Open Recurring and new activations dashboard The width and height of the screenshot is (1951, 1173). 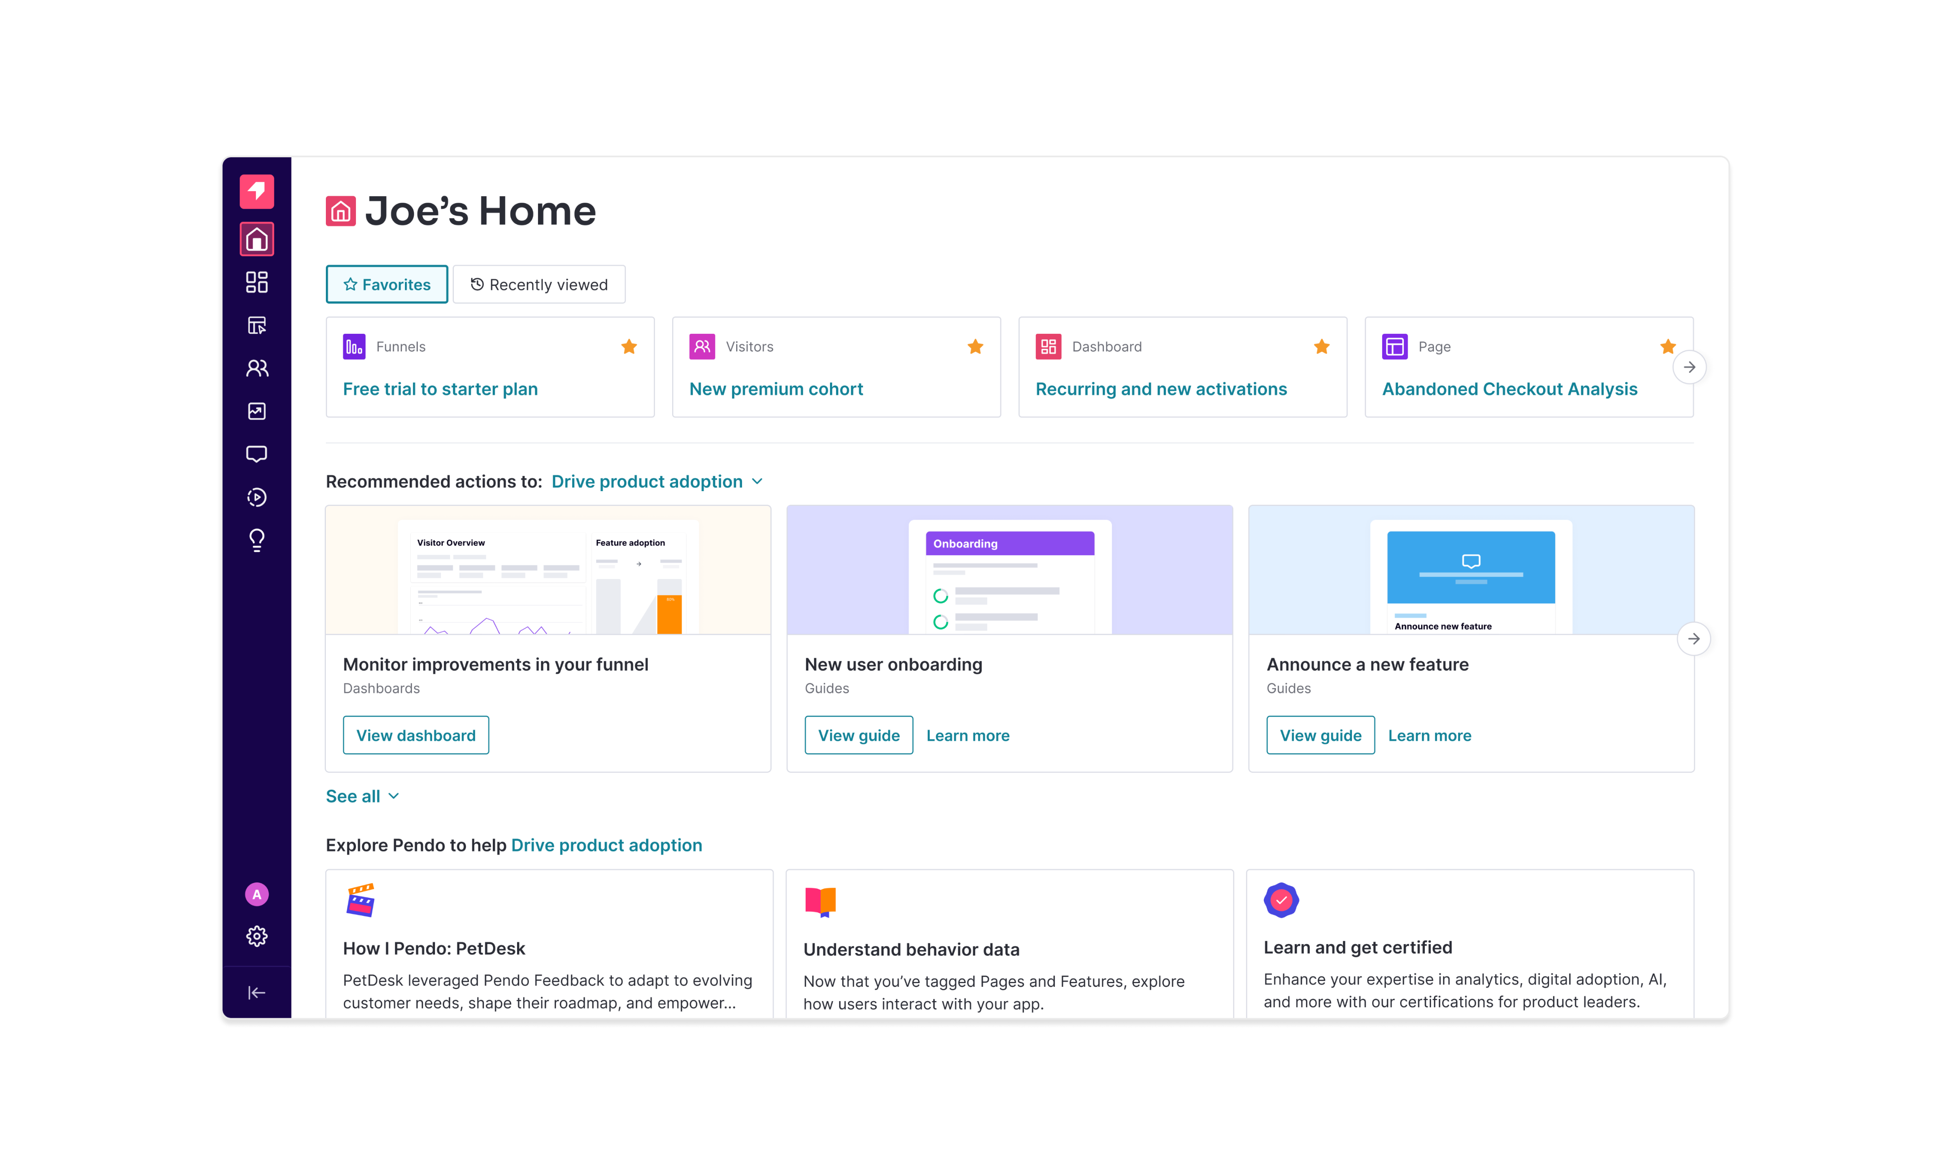coord(1161,389)
